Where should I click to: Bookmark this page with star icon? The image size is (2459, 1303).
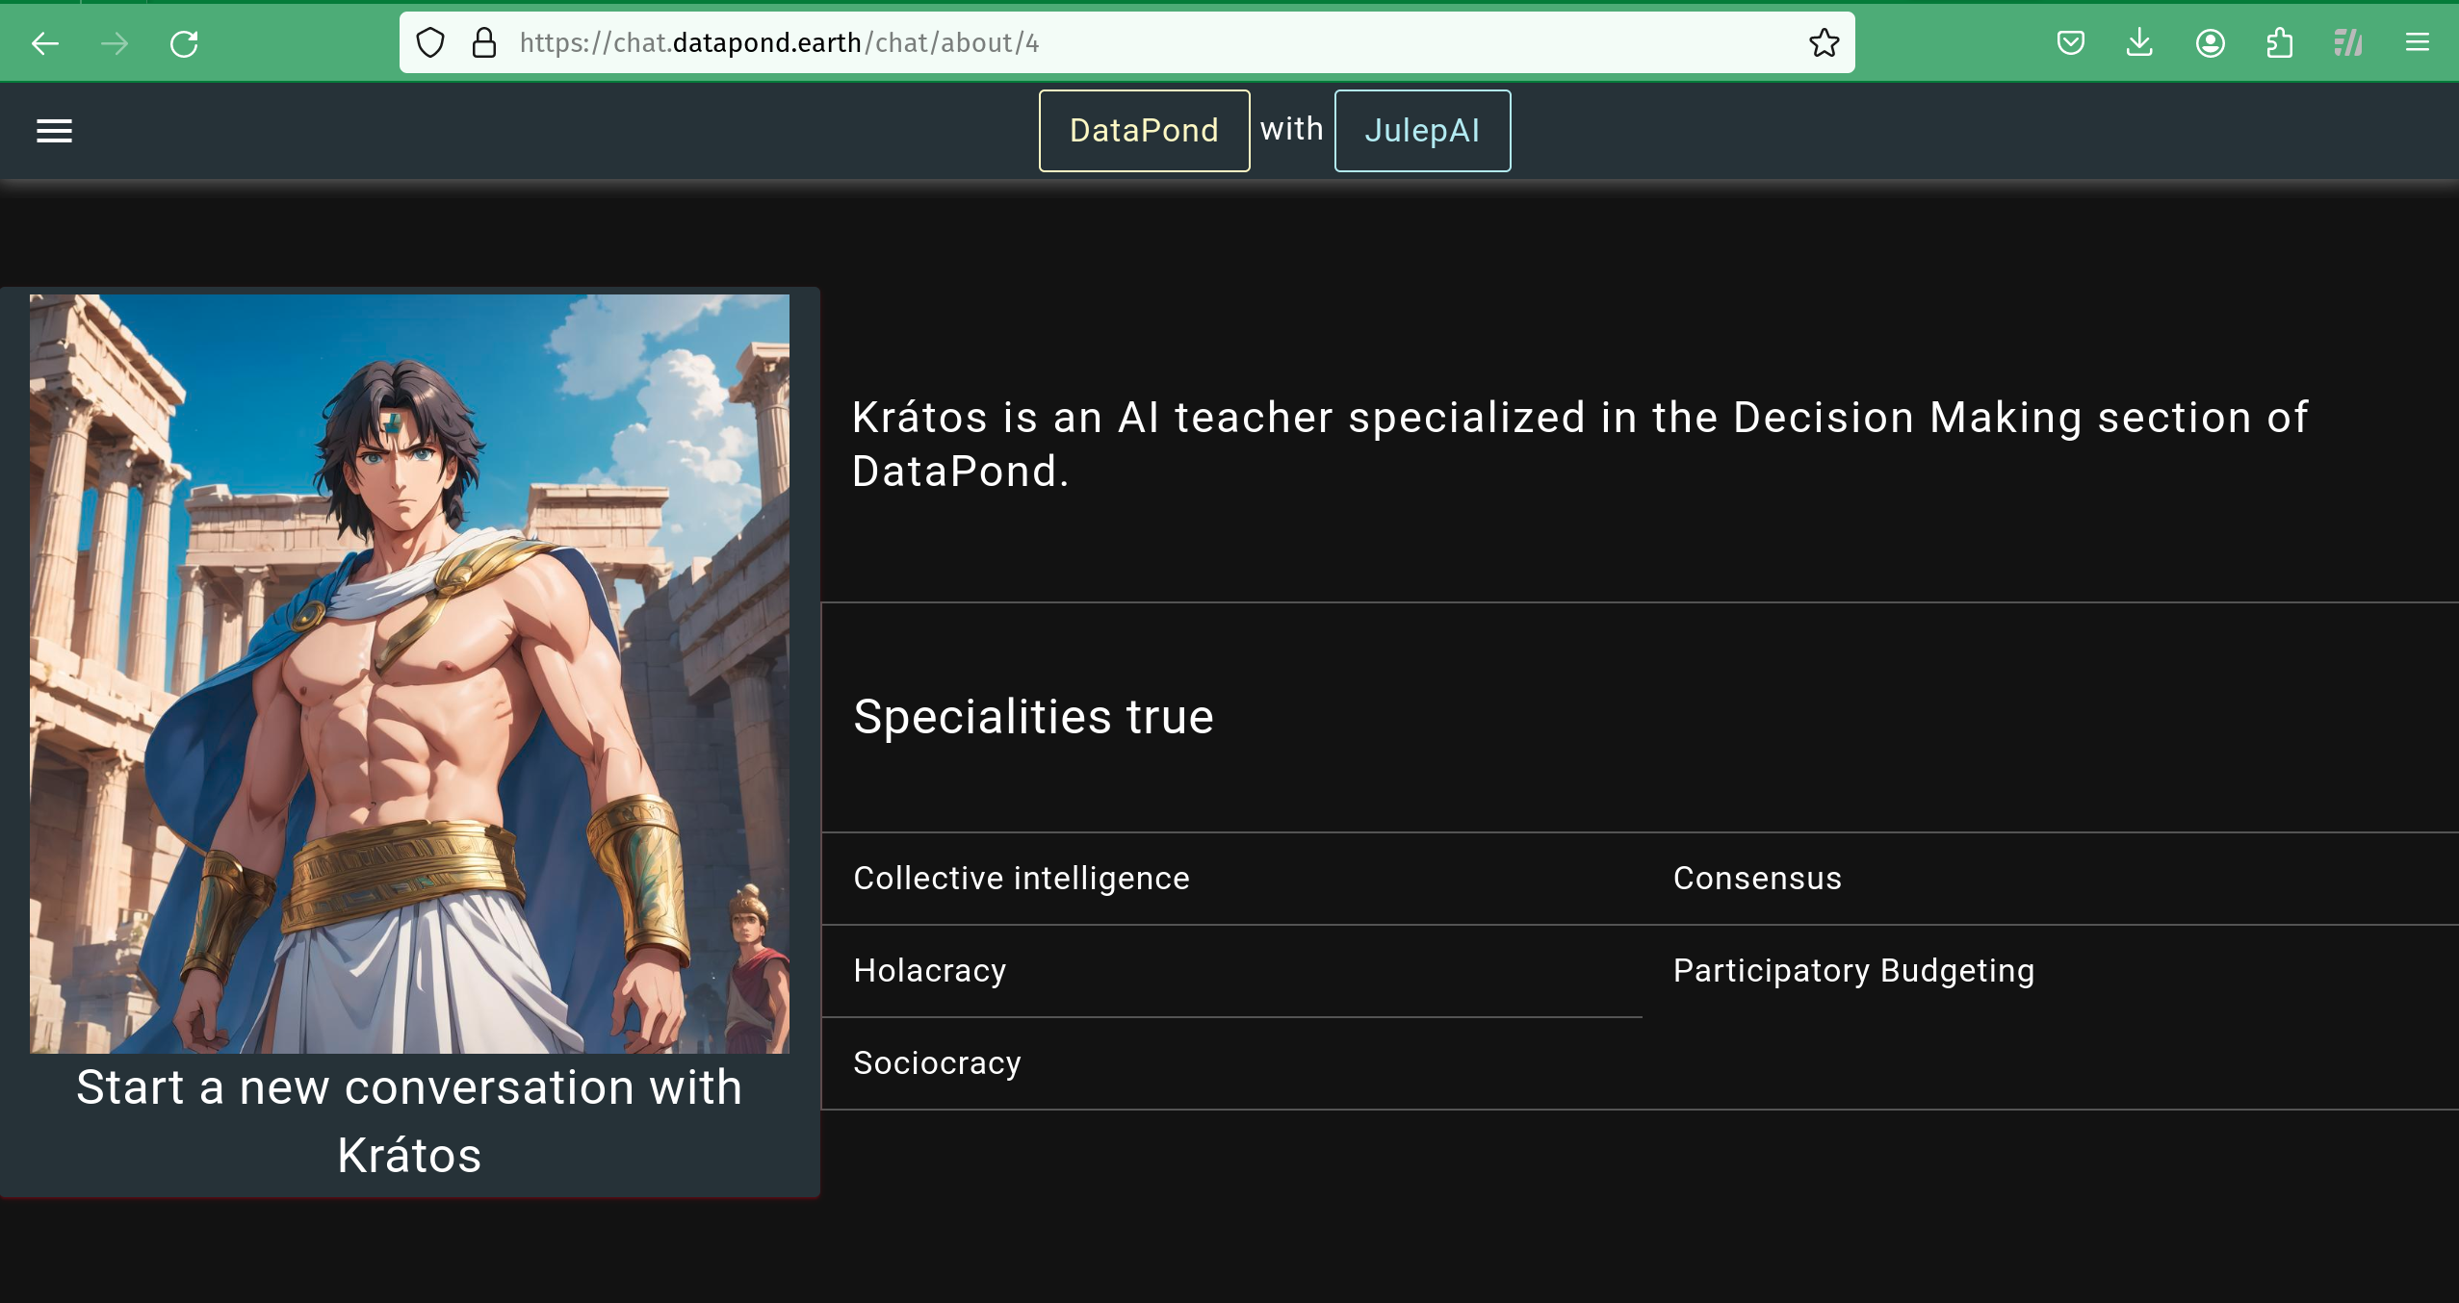[1824, 43]
